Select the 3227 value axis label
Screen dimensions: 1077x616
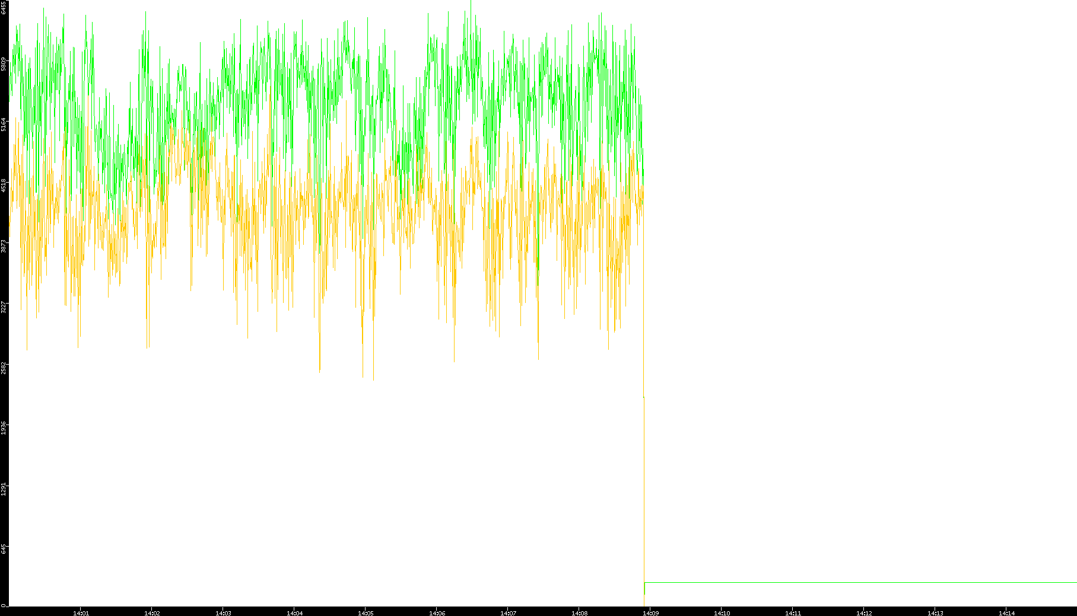4,307
